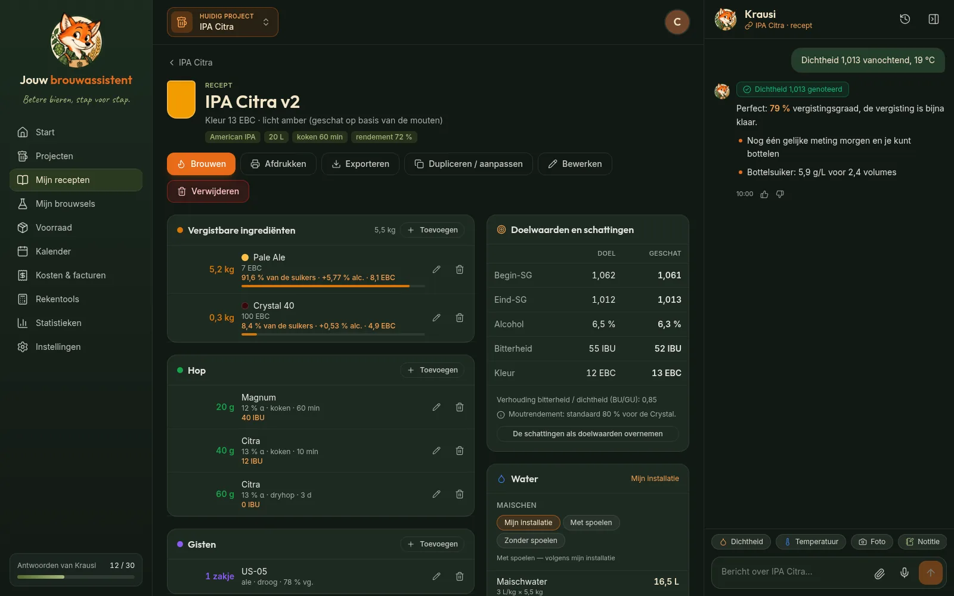Open Mijn brouwsels in sidebar

click(76, 204)
